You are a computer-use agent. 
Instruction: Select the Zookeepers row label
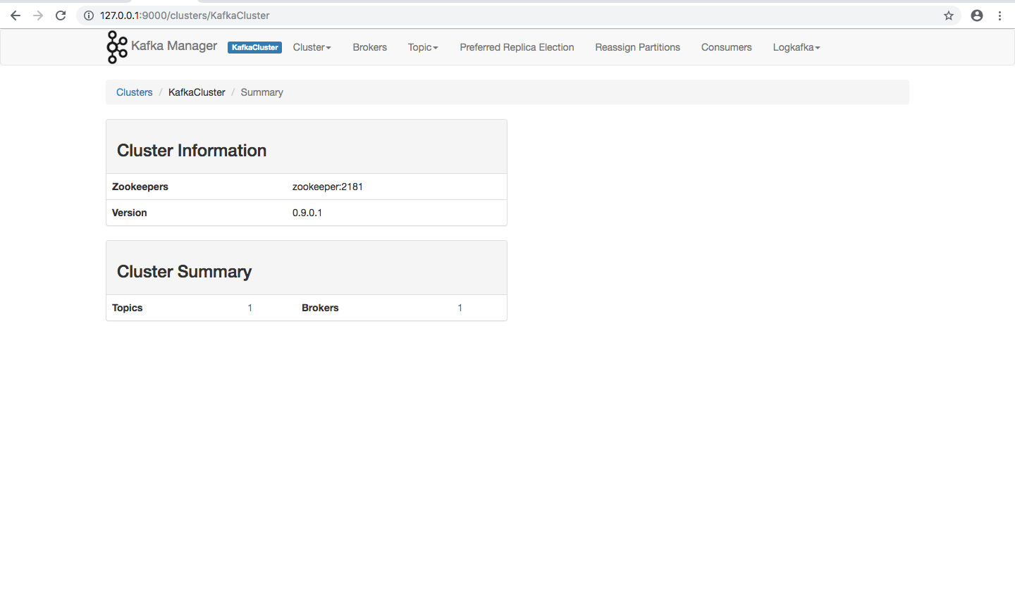pos(140,187)
